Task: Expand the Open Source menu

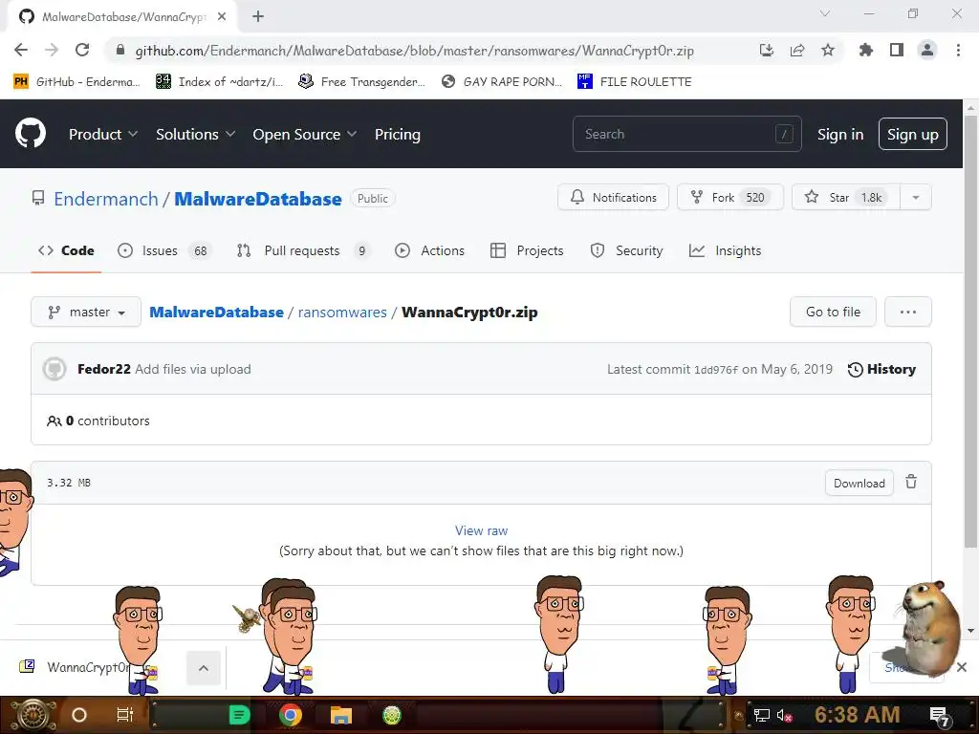Action: [305, 134]
